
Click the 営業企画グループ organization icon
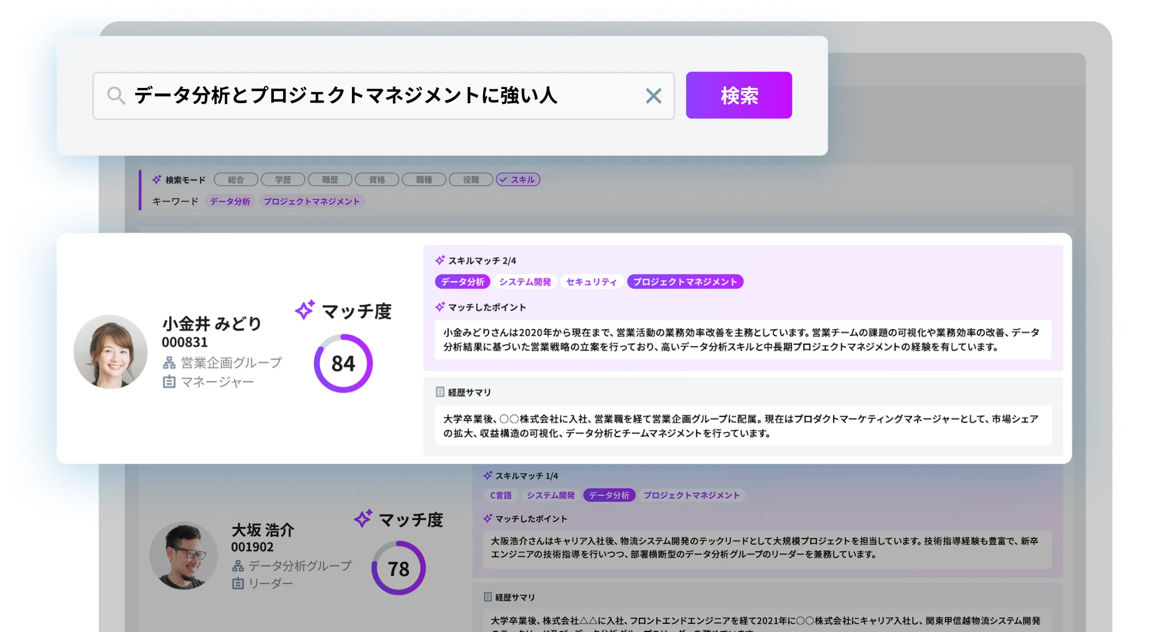coord(169,362)
